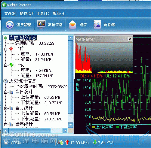
Task: Select upload 流量 31.24 MB row
Action: [x=36, y=59]
